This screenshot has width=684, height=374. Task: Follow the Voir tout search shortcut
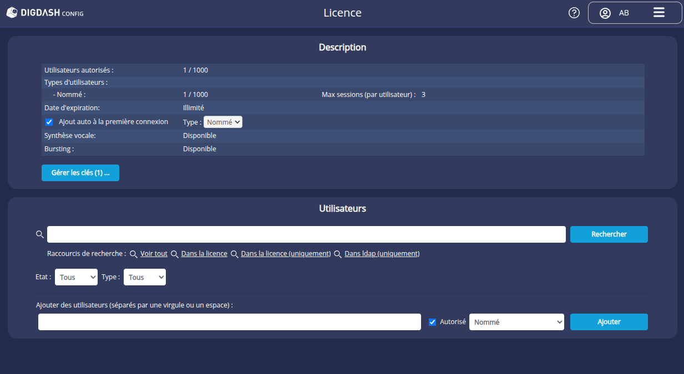pos(154,254)
